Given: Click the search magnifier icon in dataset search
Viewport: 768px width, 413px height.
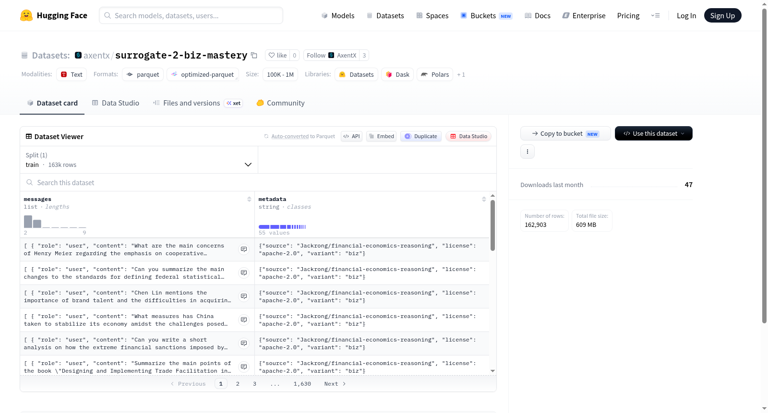Looking at the screenshot, I should [30, 183].
